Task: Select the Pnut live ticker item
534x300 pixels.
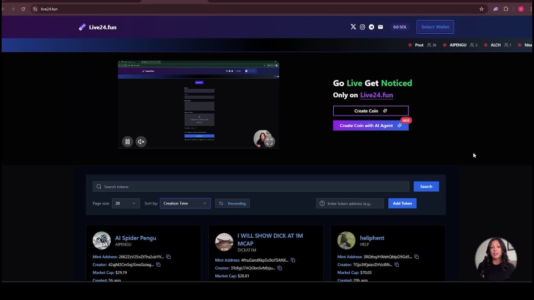Action: point(422,45)
